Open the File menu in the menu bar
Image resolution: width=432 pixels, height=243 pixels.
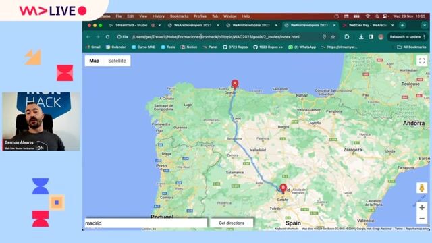click(x=119, y=16)
